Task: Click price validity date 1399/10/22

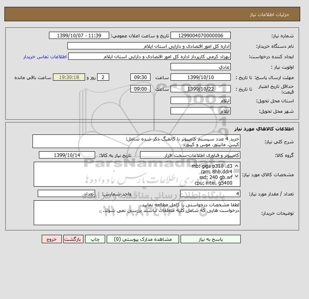Action: click(x=200, y=89)
